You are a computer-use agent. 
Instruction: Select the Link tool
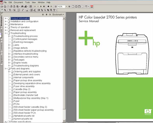(42, 10)
